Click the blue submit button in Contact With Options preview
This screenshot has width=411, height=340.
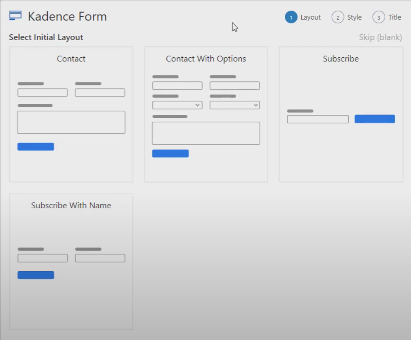tap(170, 153)
